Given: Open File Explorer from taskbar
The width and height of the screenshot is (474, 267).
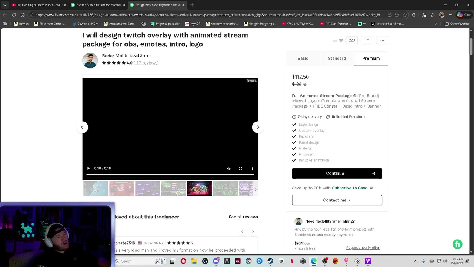Looking at the screenshot, I should (x=194, y=261).
